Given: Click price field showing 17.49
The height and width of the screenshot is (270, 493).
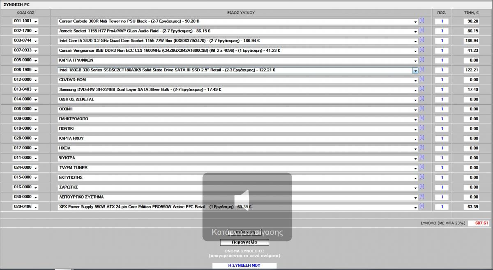Looking at the screenshot, I should [x=471, y=89].
